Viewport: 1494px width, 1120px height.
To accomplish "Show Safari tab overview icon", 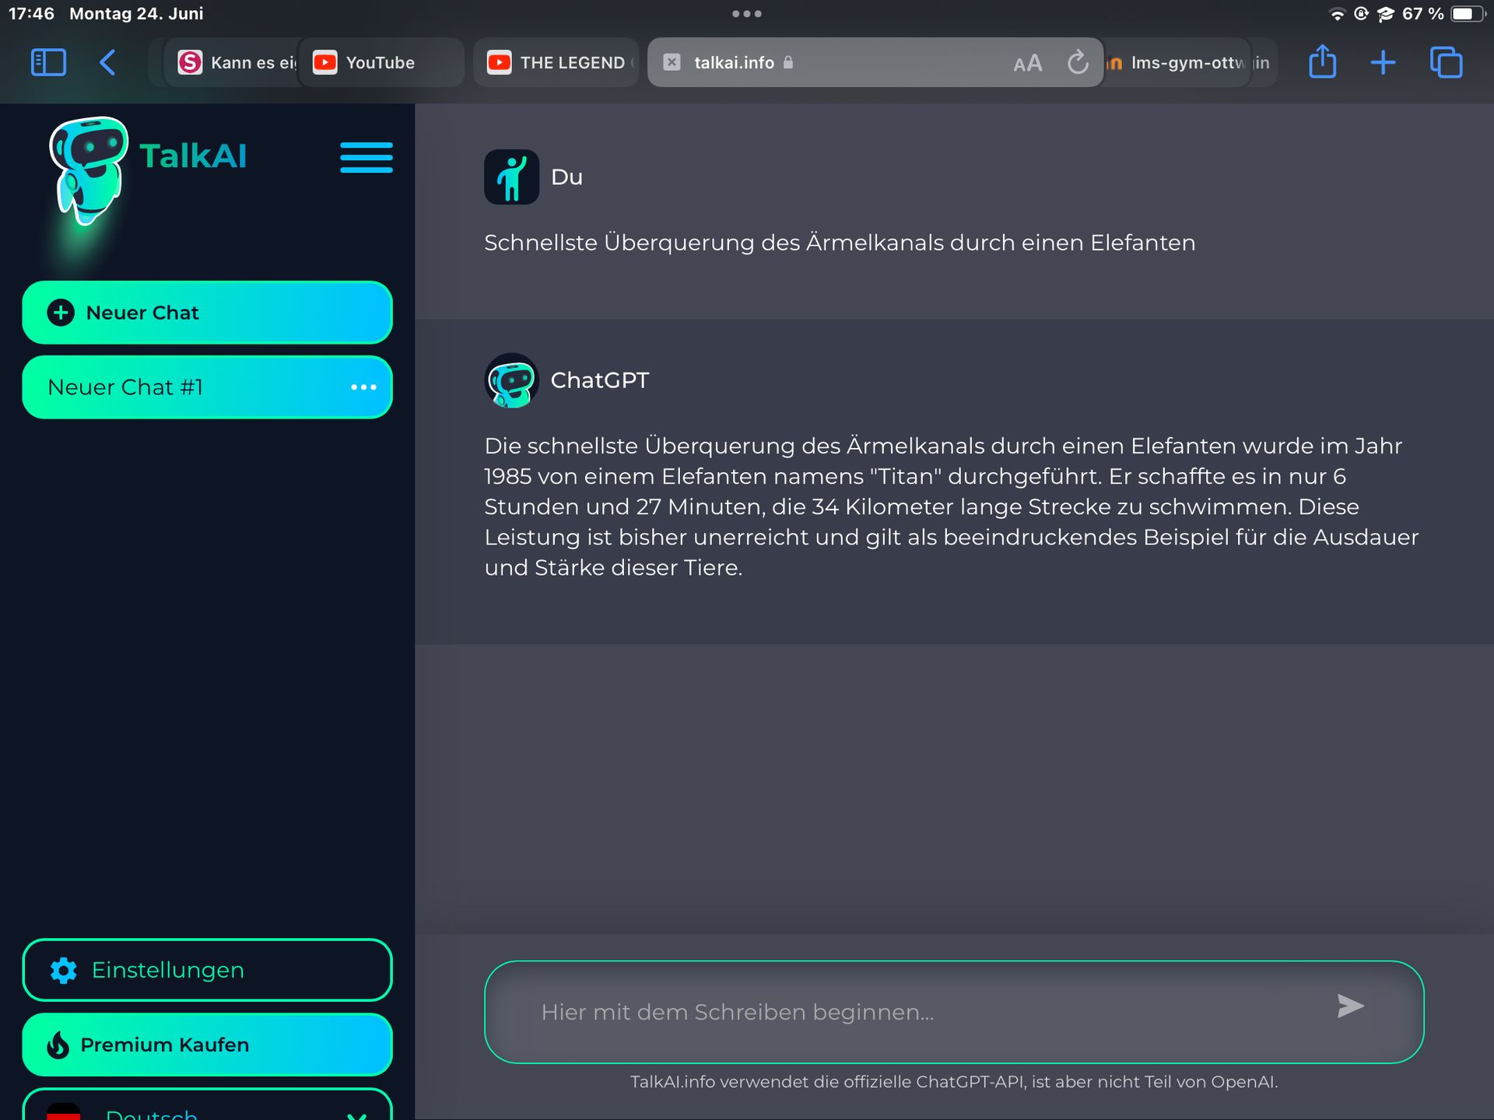I will coord(1446,62).
